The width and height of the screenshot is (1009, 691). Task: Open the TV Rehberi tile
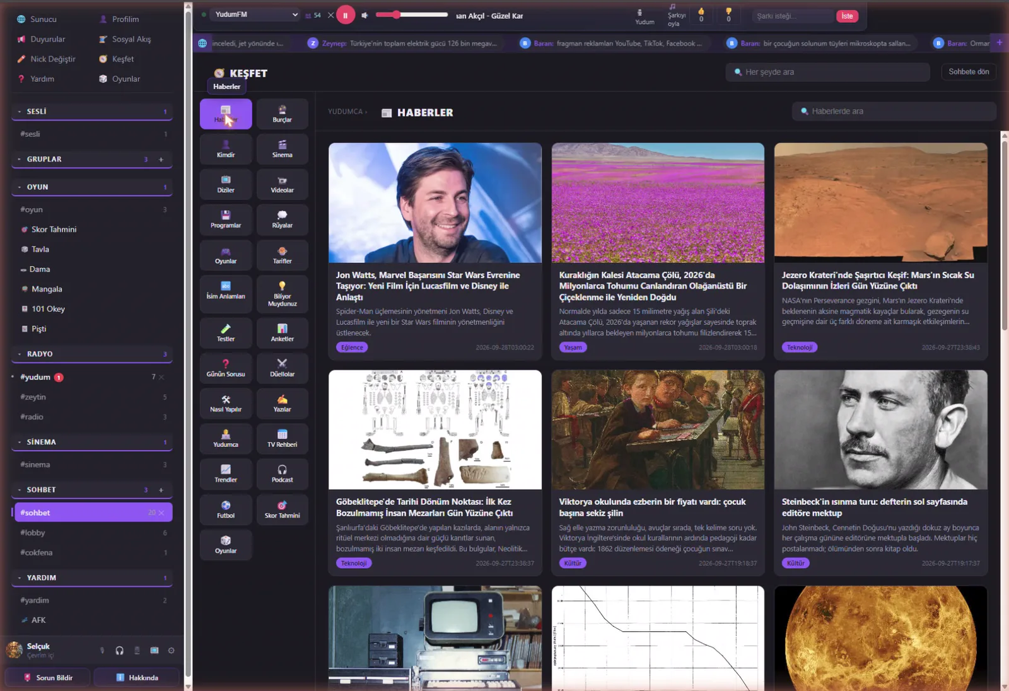[282, 439]
